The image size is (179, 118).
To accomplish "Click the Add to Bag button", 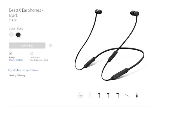I will tap(27, 46).
